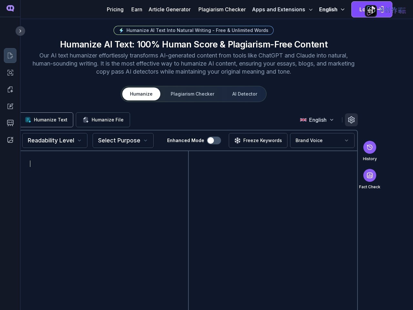The height and width of the screenshot is (310, 413).
Task: Click the purple Login button
Action: (372, 9)
